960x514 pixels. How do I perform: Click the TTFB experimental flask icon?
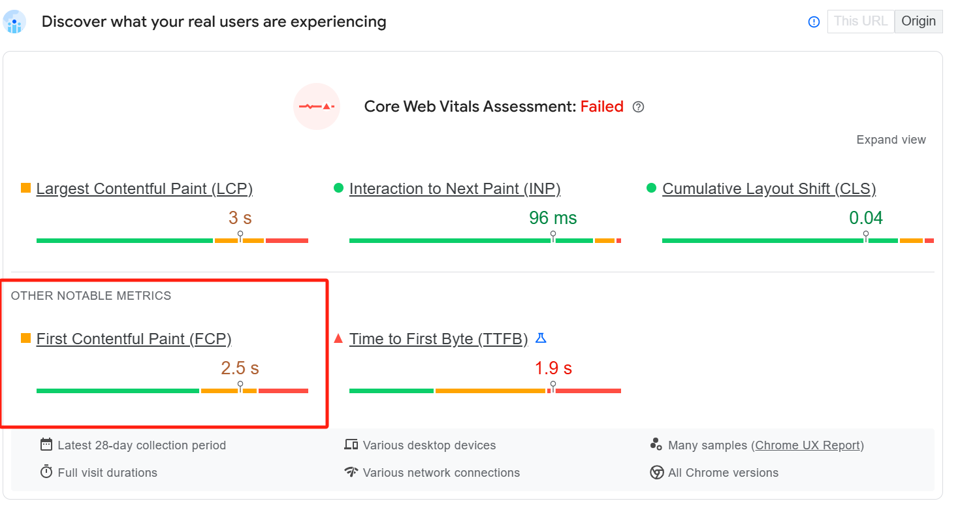541,338
